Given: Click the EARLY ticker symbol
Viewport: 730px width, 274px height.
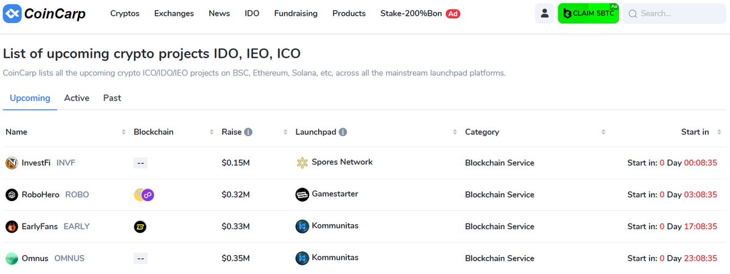Looking at the screenshot, I should coord(77,227).
